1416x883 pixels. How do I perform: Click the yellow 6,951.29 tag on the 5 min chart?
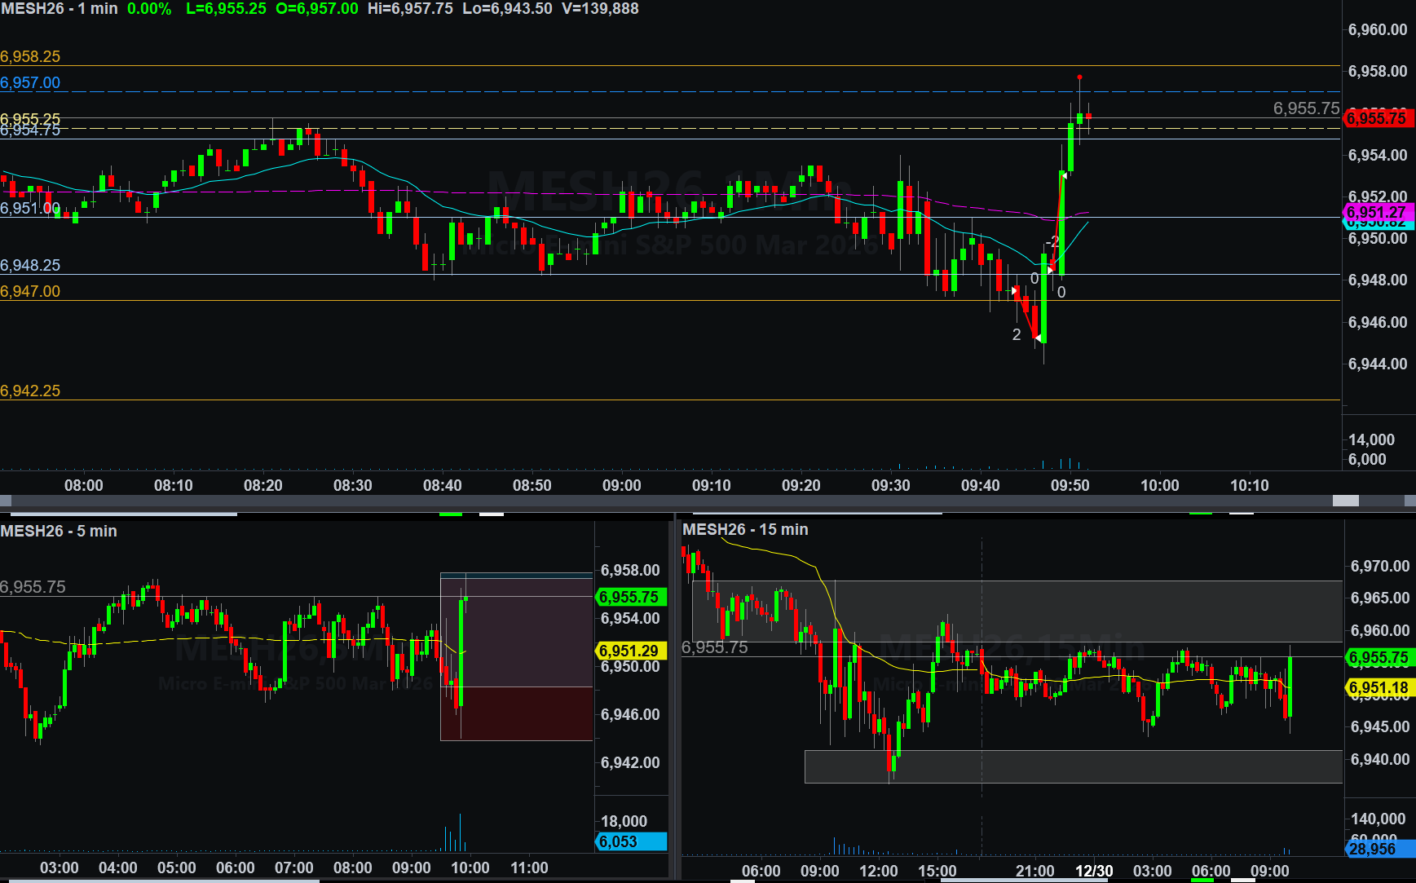tap(629, 651)
